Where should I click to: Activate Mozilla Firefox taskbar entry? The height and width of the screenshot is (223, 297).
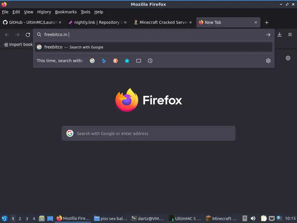pos(73,218)
